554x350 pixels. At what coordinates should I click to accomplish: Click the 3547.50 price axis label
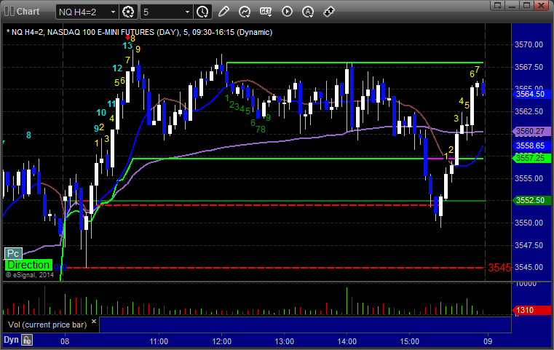(529, 245)
